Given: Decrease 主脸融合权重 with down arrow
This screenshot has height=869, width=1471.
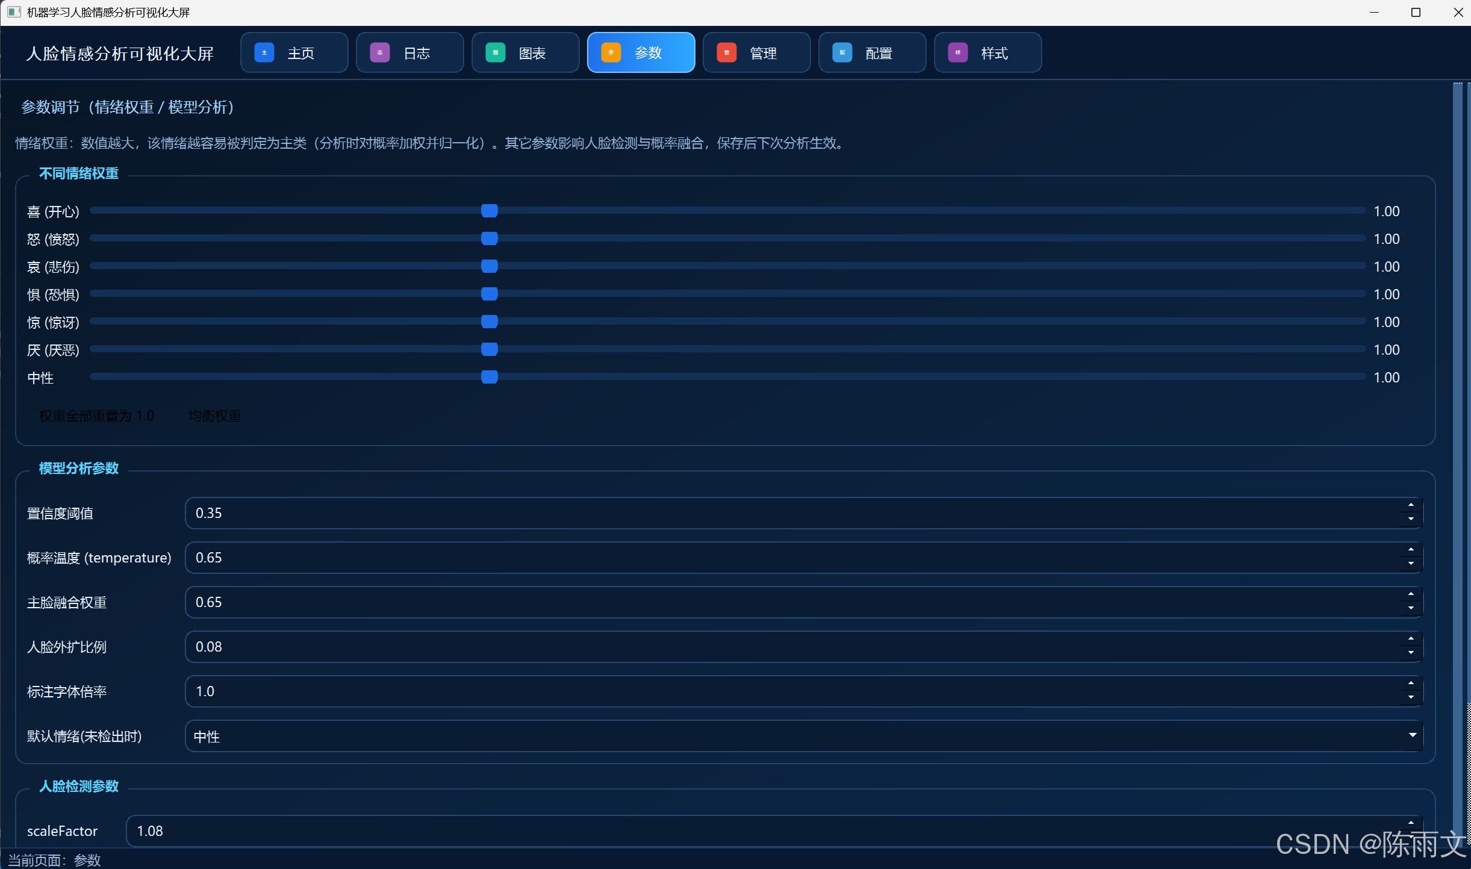Looking at the screenshot, I should (1411, 609).
